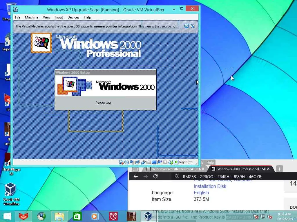Go back in the browser
This screenshot has width=297, height=222.
[x=136, y=176]
